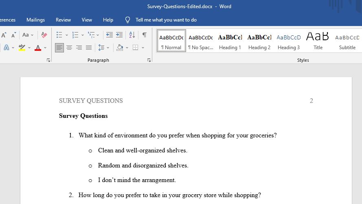Click the bold Survey Questions heading
Screen dimensions: 362x204
click(x=83, y=116)
